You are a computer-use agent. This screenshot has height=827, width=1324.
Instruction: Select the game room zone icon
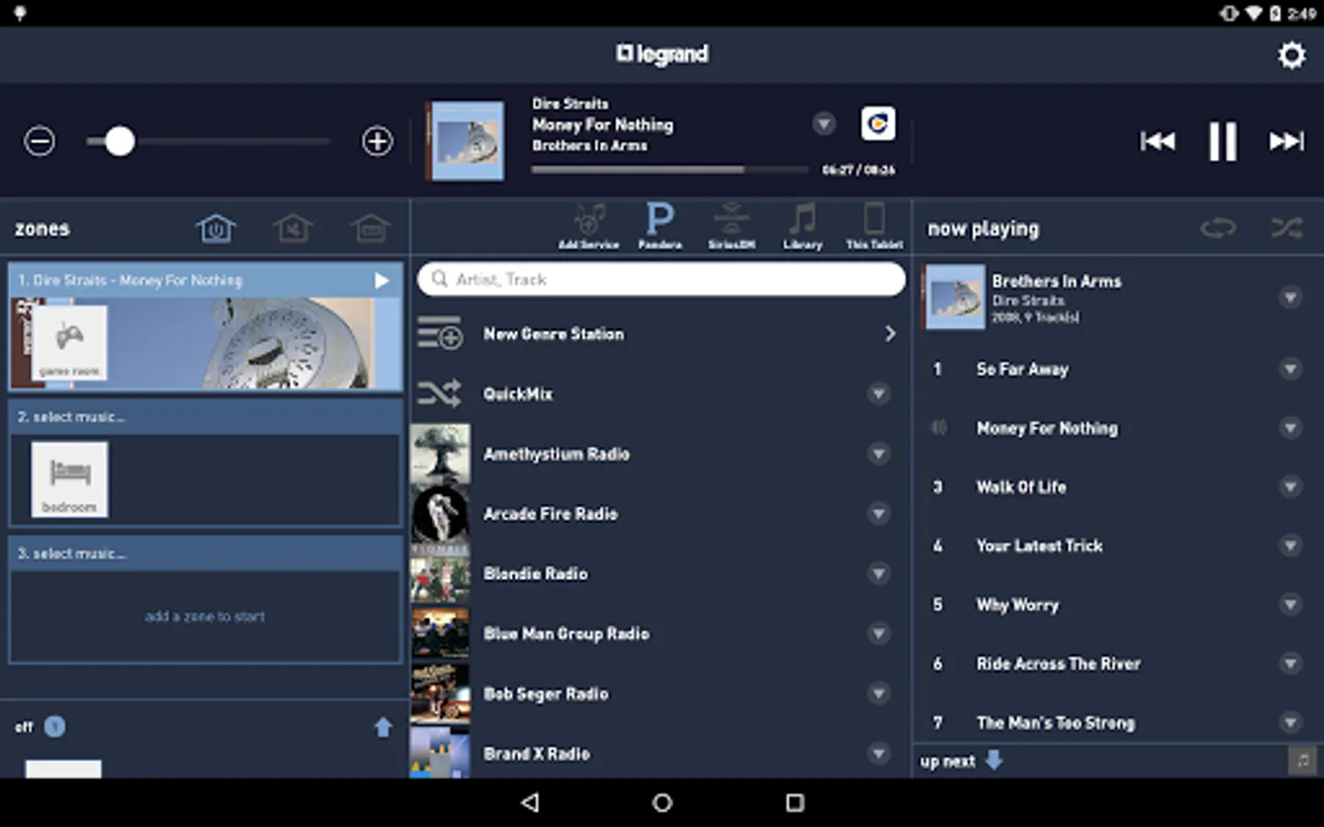pos(70,342)
